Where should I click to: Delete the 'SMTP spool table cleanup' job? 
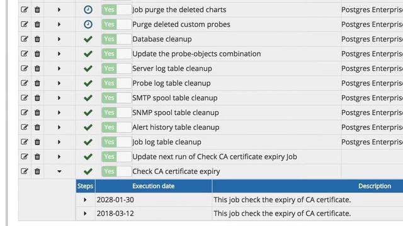pos(37,98)
